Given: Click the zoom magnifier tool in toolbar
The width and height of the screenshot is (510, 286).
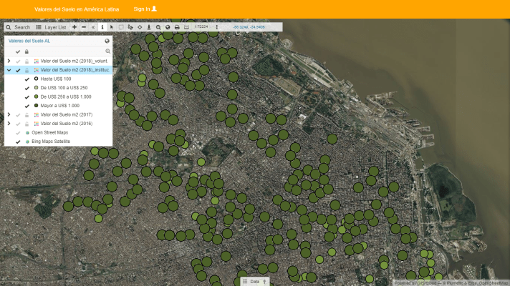Looking at the screenshot, I should [158, 27].
